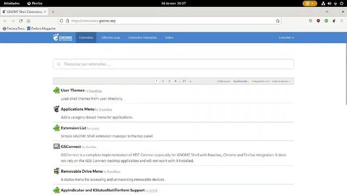
Task: Open the Current version compatibility dropdown
Action: (x=281, y=81)
